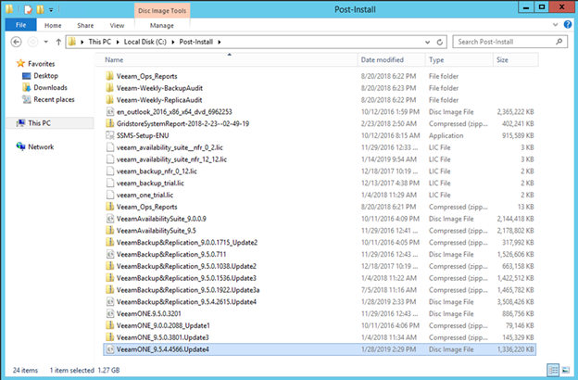Select Favorites in navigation pane

pos(42,64)
